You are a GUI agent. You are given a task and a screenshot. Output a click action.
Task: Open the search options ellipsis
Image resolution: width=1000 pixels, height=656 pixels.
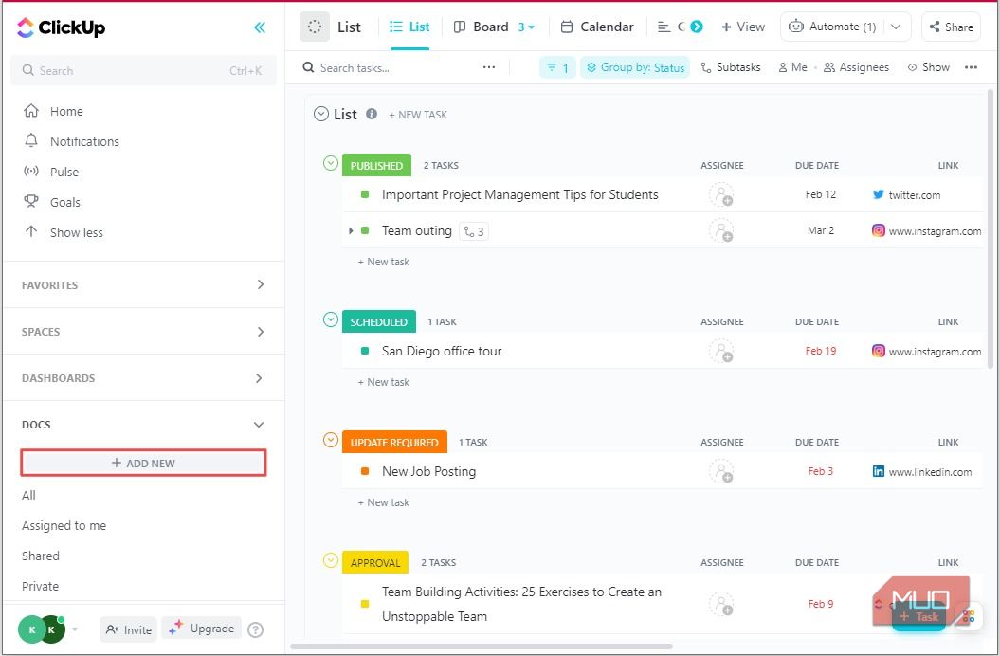(x=489, y=67)
